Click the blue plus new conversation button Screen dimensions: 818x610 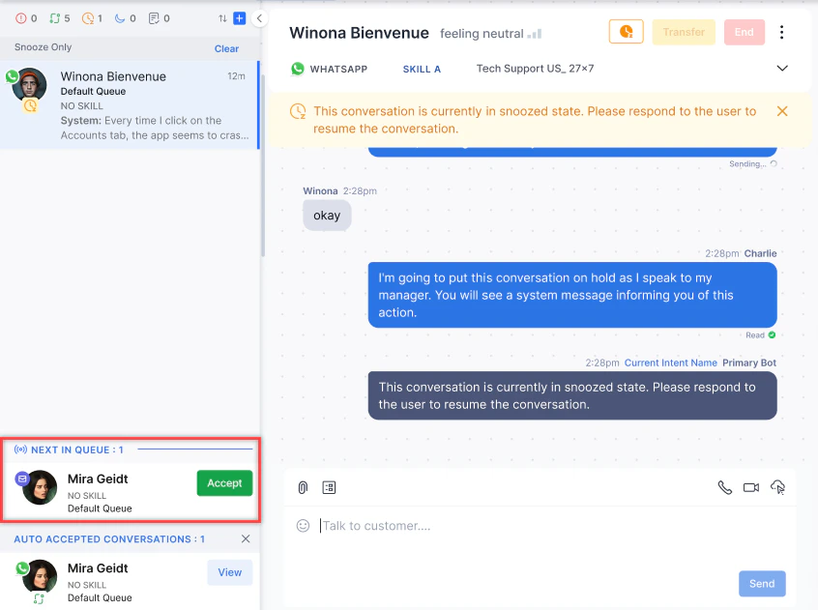(240, 18)
